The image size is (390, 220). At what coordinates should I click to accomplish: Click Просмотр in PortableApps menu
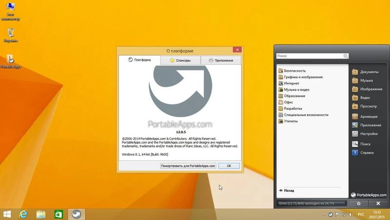(364, 106)
